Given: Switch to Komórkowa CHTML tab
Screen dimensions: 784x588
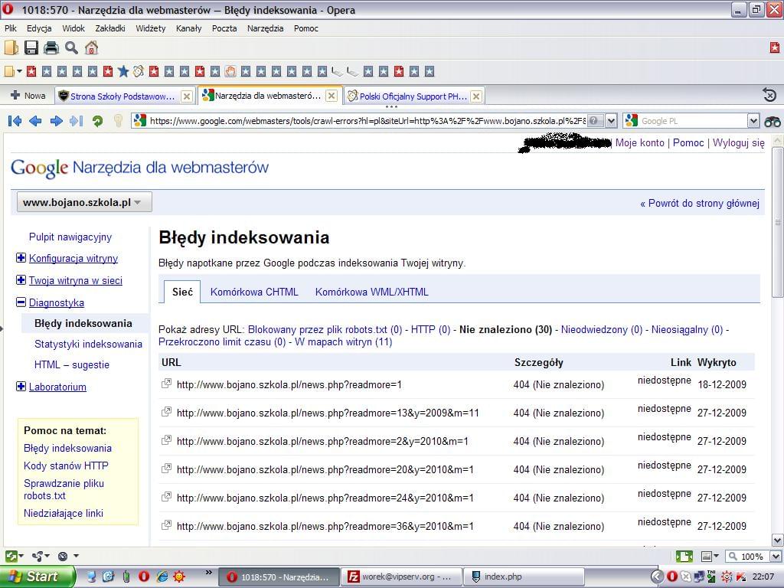Looking at the screenshot, I should pos(254,292).
